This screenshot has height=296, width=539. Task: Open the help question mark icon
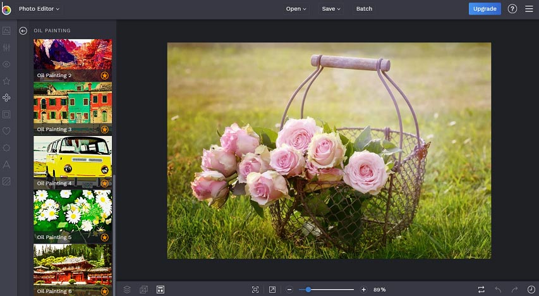(x=512, y=9)
